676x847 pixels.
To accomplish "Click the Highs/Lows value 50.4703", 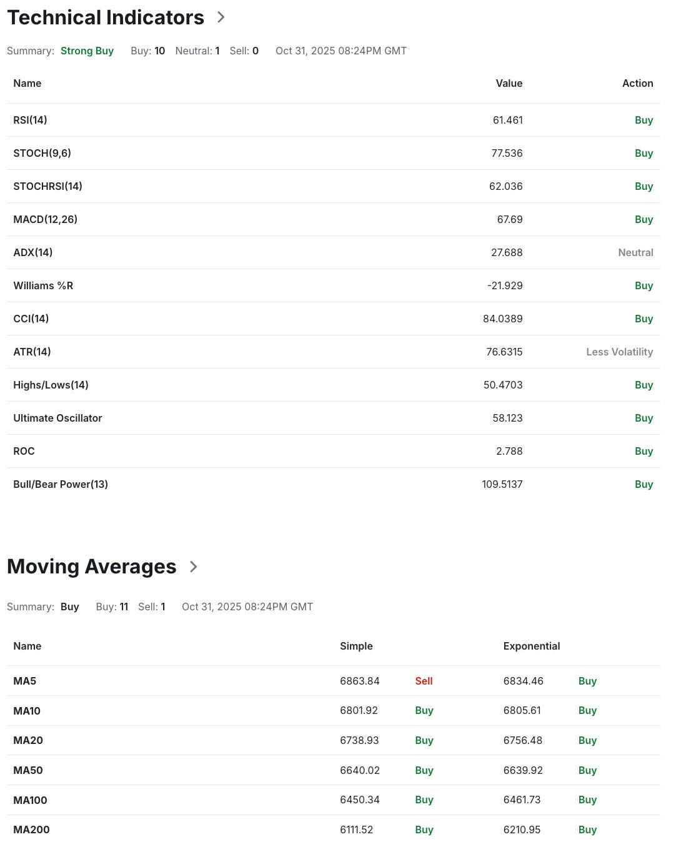I will (503, 385).
